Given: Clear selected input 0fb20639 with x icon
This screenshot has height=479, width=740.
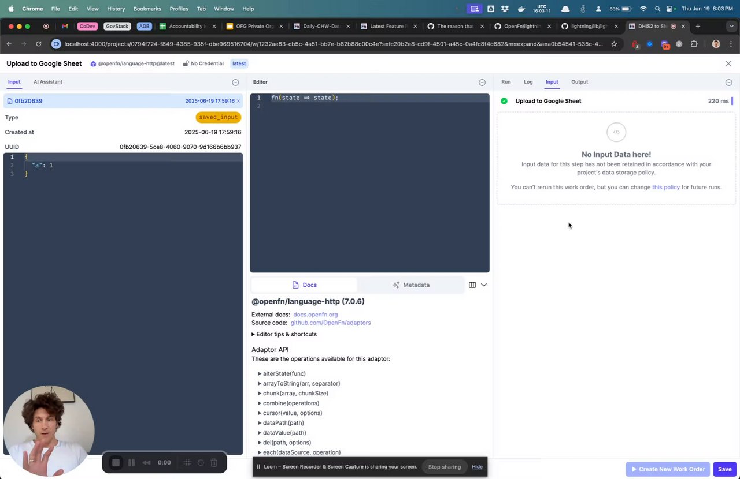Looking at the screenshot, I should (x=238, y=101).
